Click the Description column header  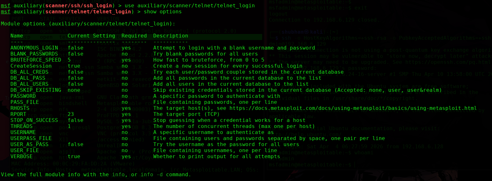coord(171,36)
